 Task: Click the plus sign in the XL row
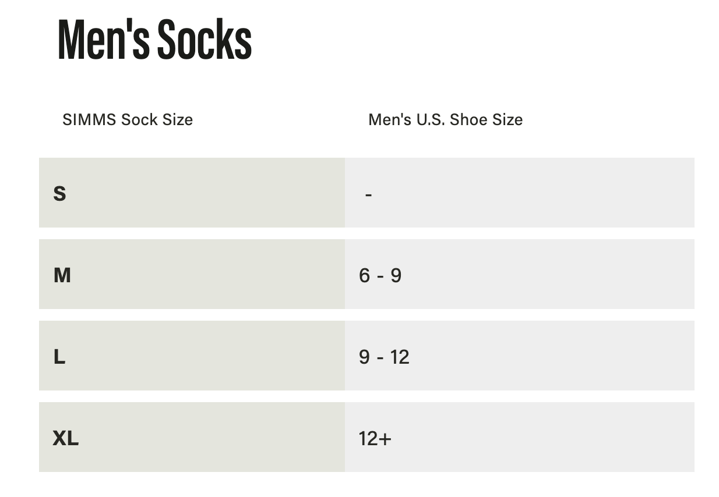coord(385,438)
